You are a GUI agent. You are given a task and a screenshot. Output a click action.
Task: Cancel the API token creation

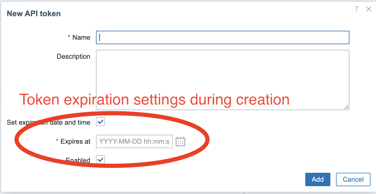tap(353, 179)
